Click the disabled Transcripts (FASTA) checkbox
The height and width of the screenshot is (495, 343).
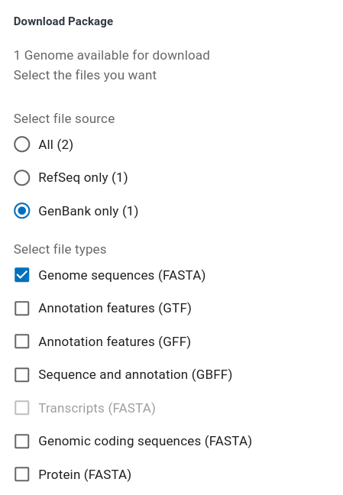tap(22, 408)
